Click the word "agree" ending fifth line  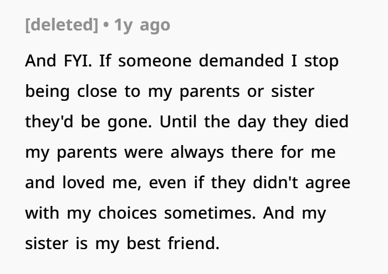(x=328, y=184)
